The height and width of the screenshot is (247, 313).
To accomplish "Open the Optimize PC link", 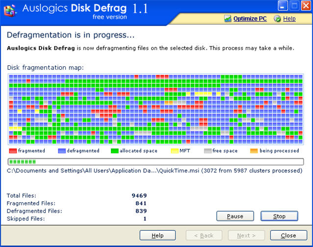I will tap(250, 19).
